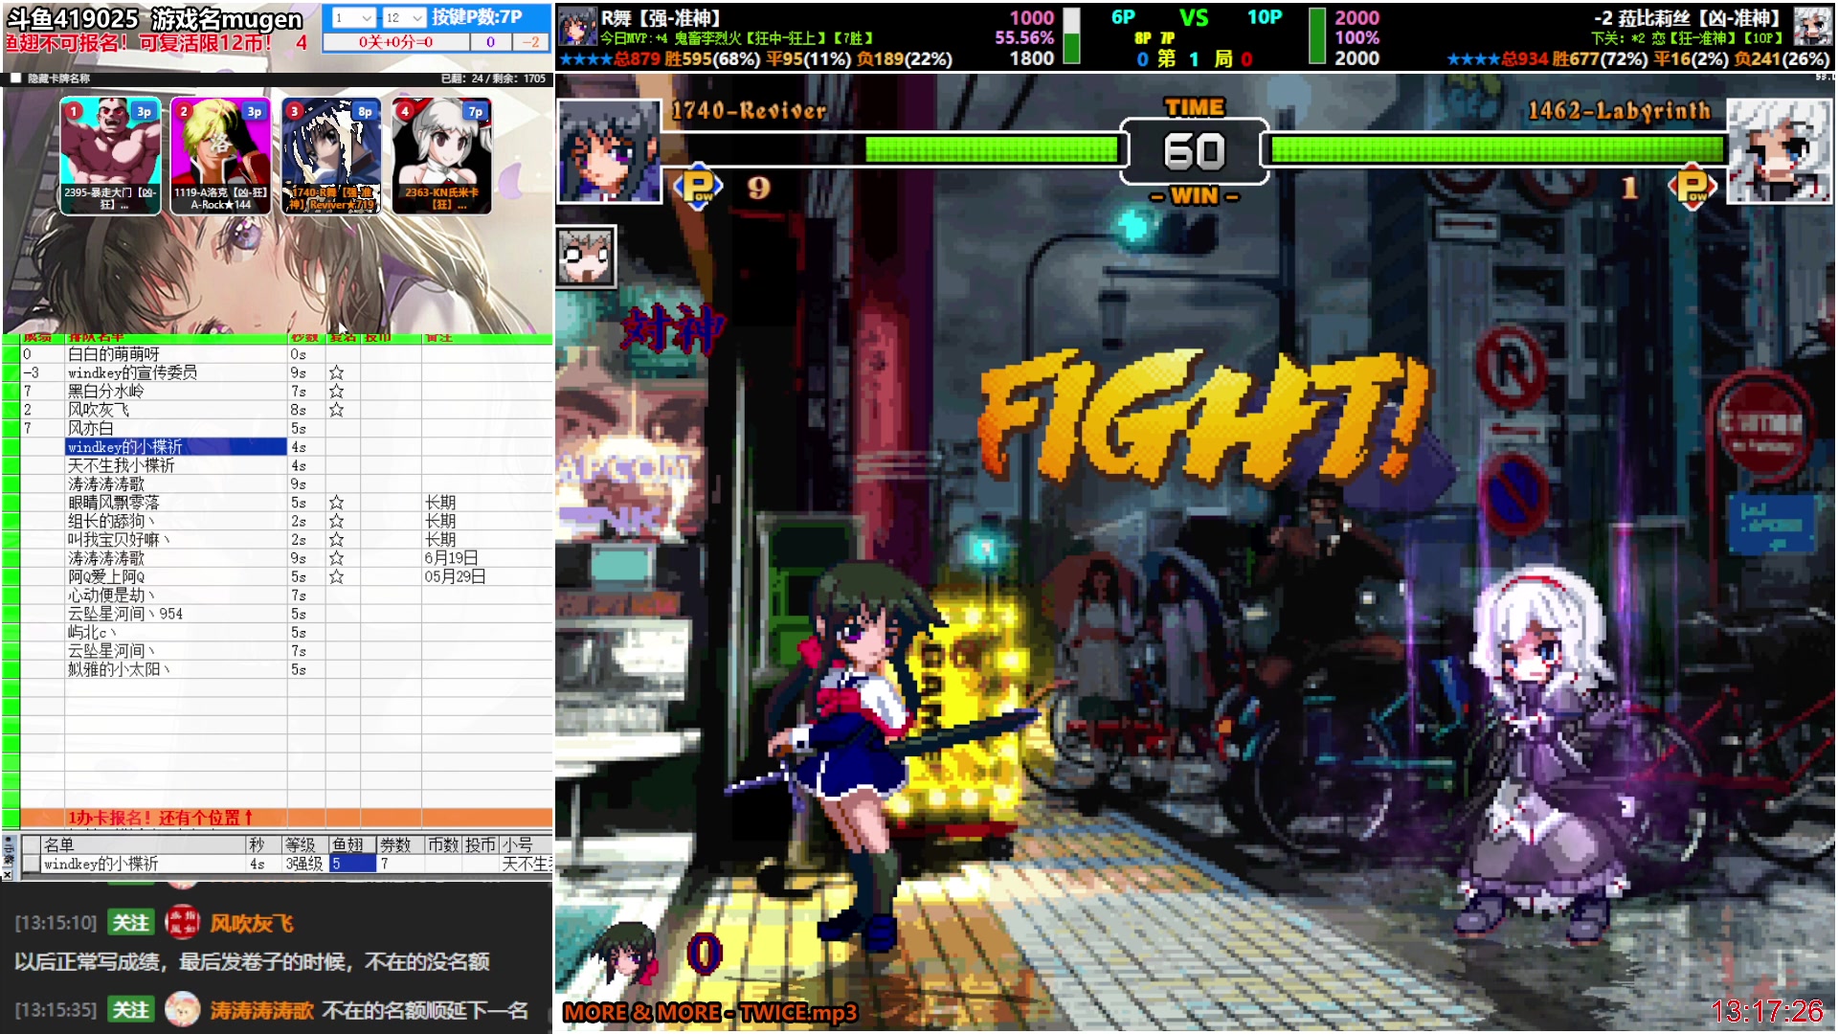The image size is (1838, 1034).
Task: Click the 涛涛涛涛歌 chat avatar
Action: coord(182,1009)
